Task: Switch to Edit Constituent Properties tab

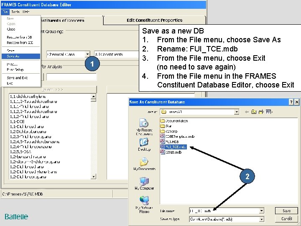Action: click(x=155, y=20)
